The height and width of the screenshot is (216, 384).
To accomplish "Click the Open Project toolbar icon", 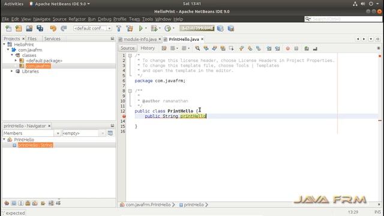I will (x=29, y=28).
